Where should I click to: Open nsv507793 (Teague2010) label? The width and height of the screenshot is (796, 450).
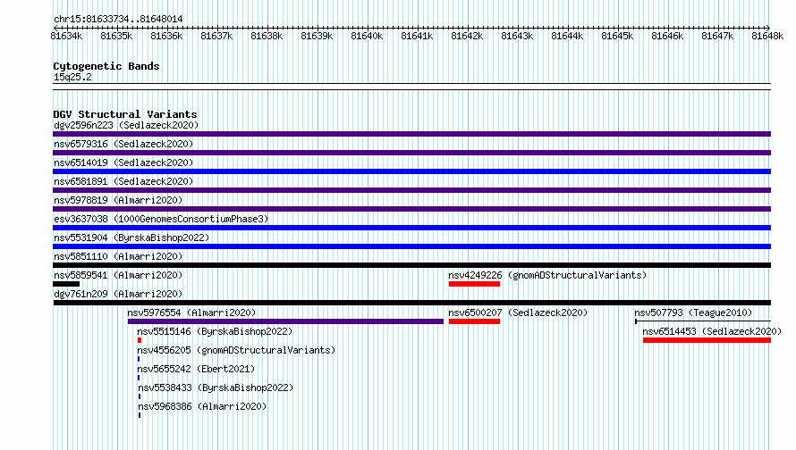pos(693,312)
